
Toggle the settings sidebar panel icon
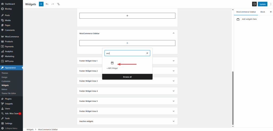point(254,4)
